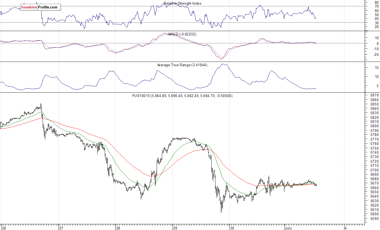The image size is (380, 230).
Task: Select the date label 29 on time axis
Action: (175, 228)
